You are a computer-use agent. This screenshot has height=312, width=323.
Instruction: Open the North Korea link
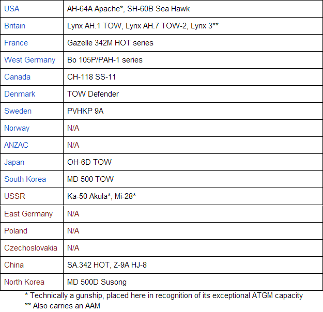click(x=24, y=282)
